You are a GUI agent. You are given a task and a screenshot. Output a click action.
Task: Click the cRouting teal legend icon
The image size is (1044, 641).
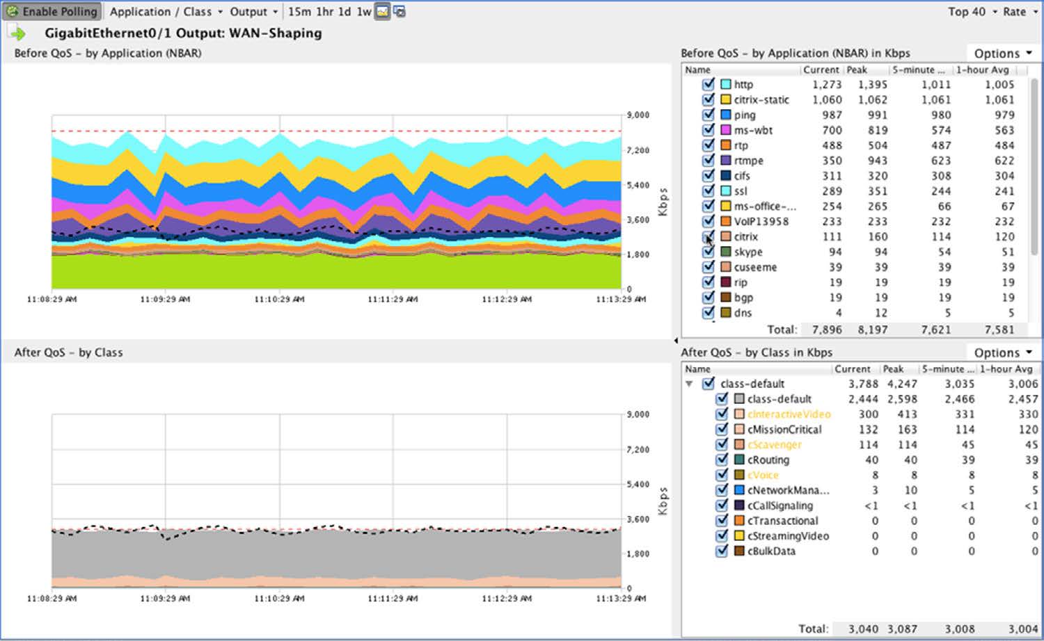[x=740, y=460]
